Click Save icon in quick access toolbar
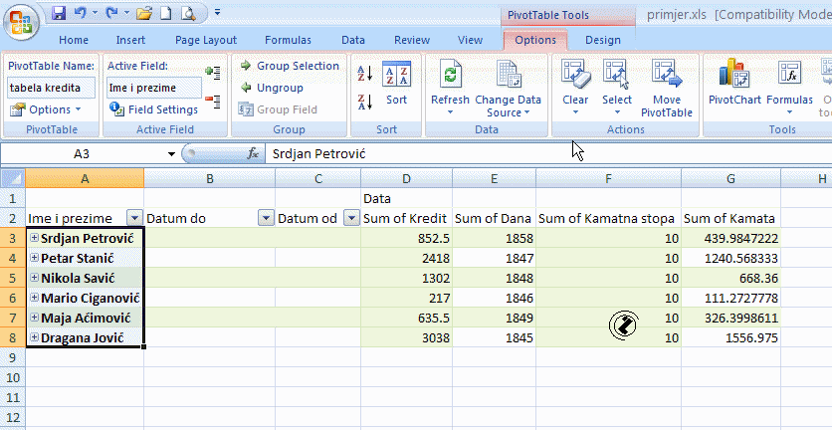This screenshot has height=430, width=832. point(59,15)
